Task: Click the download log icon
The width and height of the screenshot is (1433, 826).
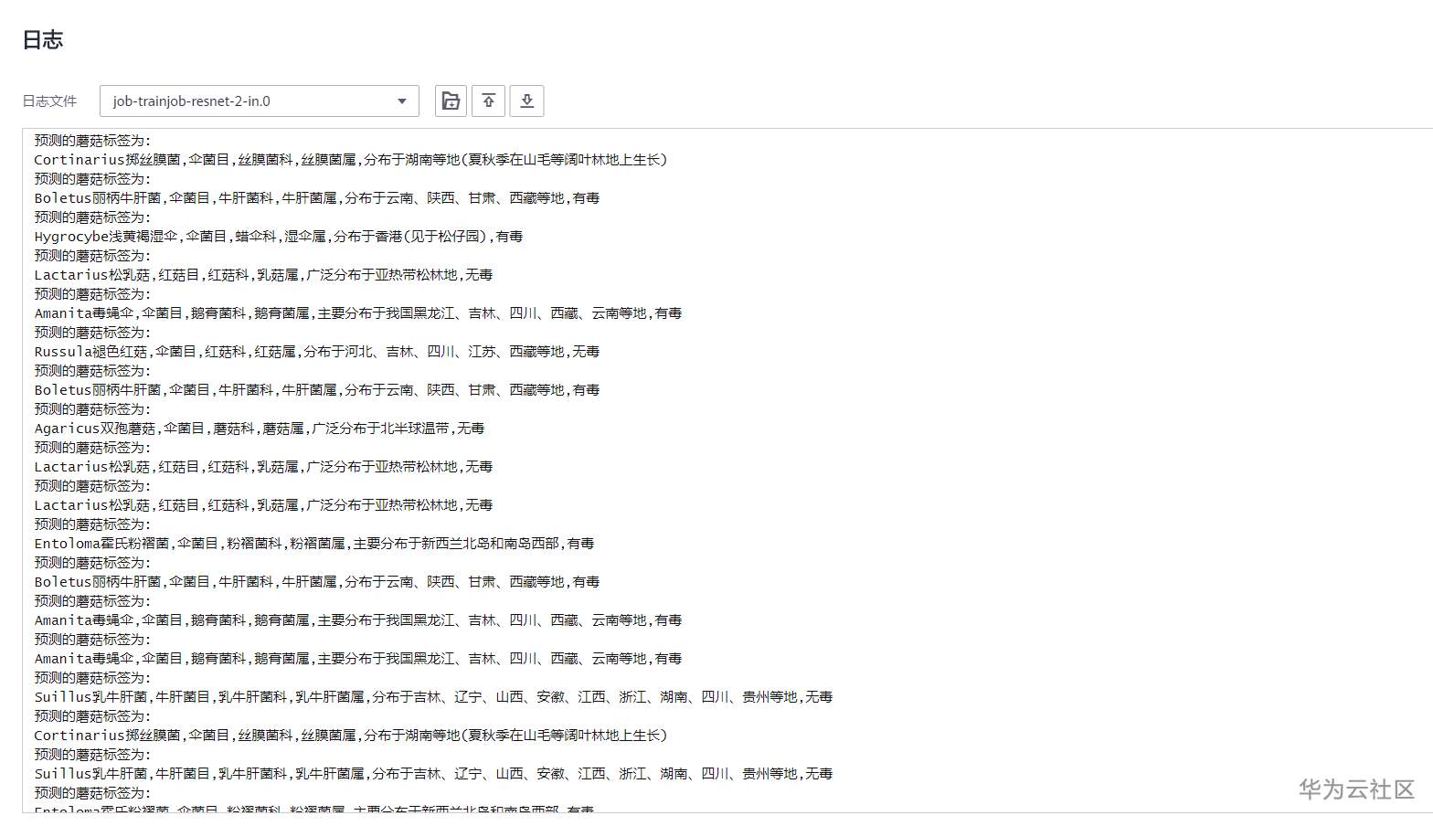Action: pos(527,101)
